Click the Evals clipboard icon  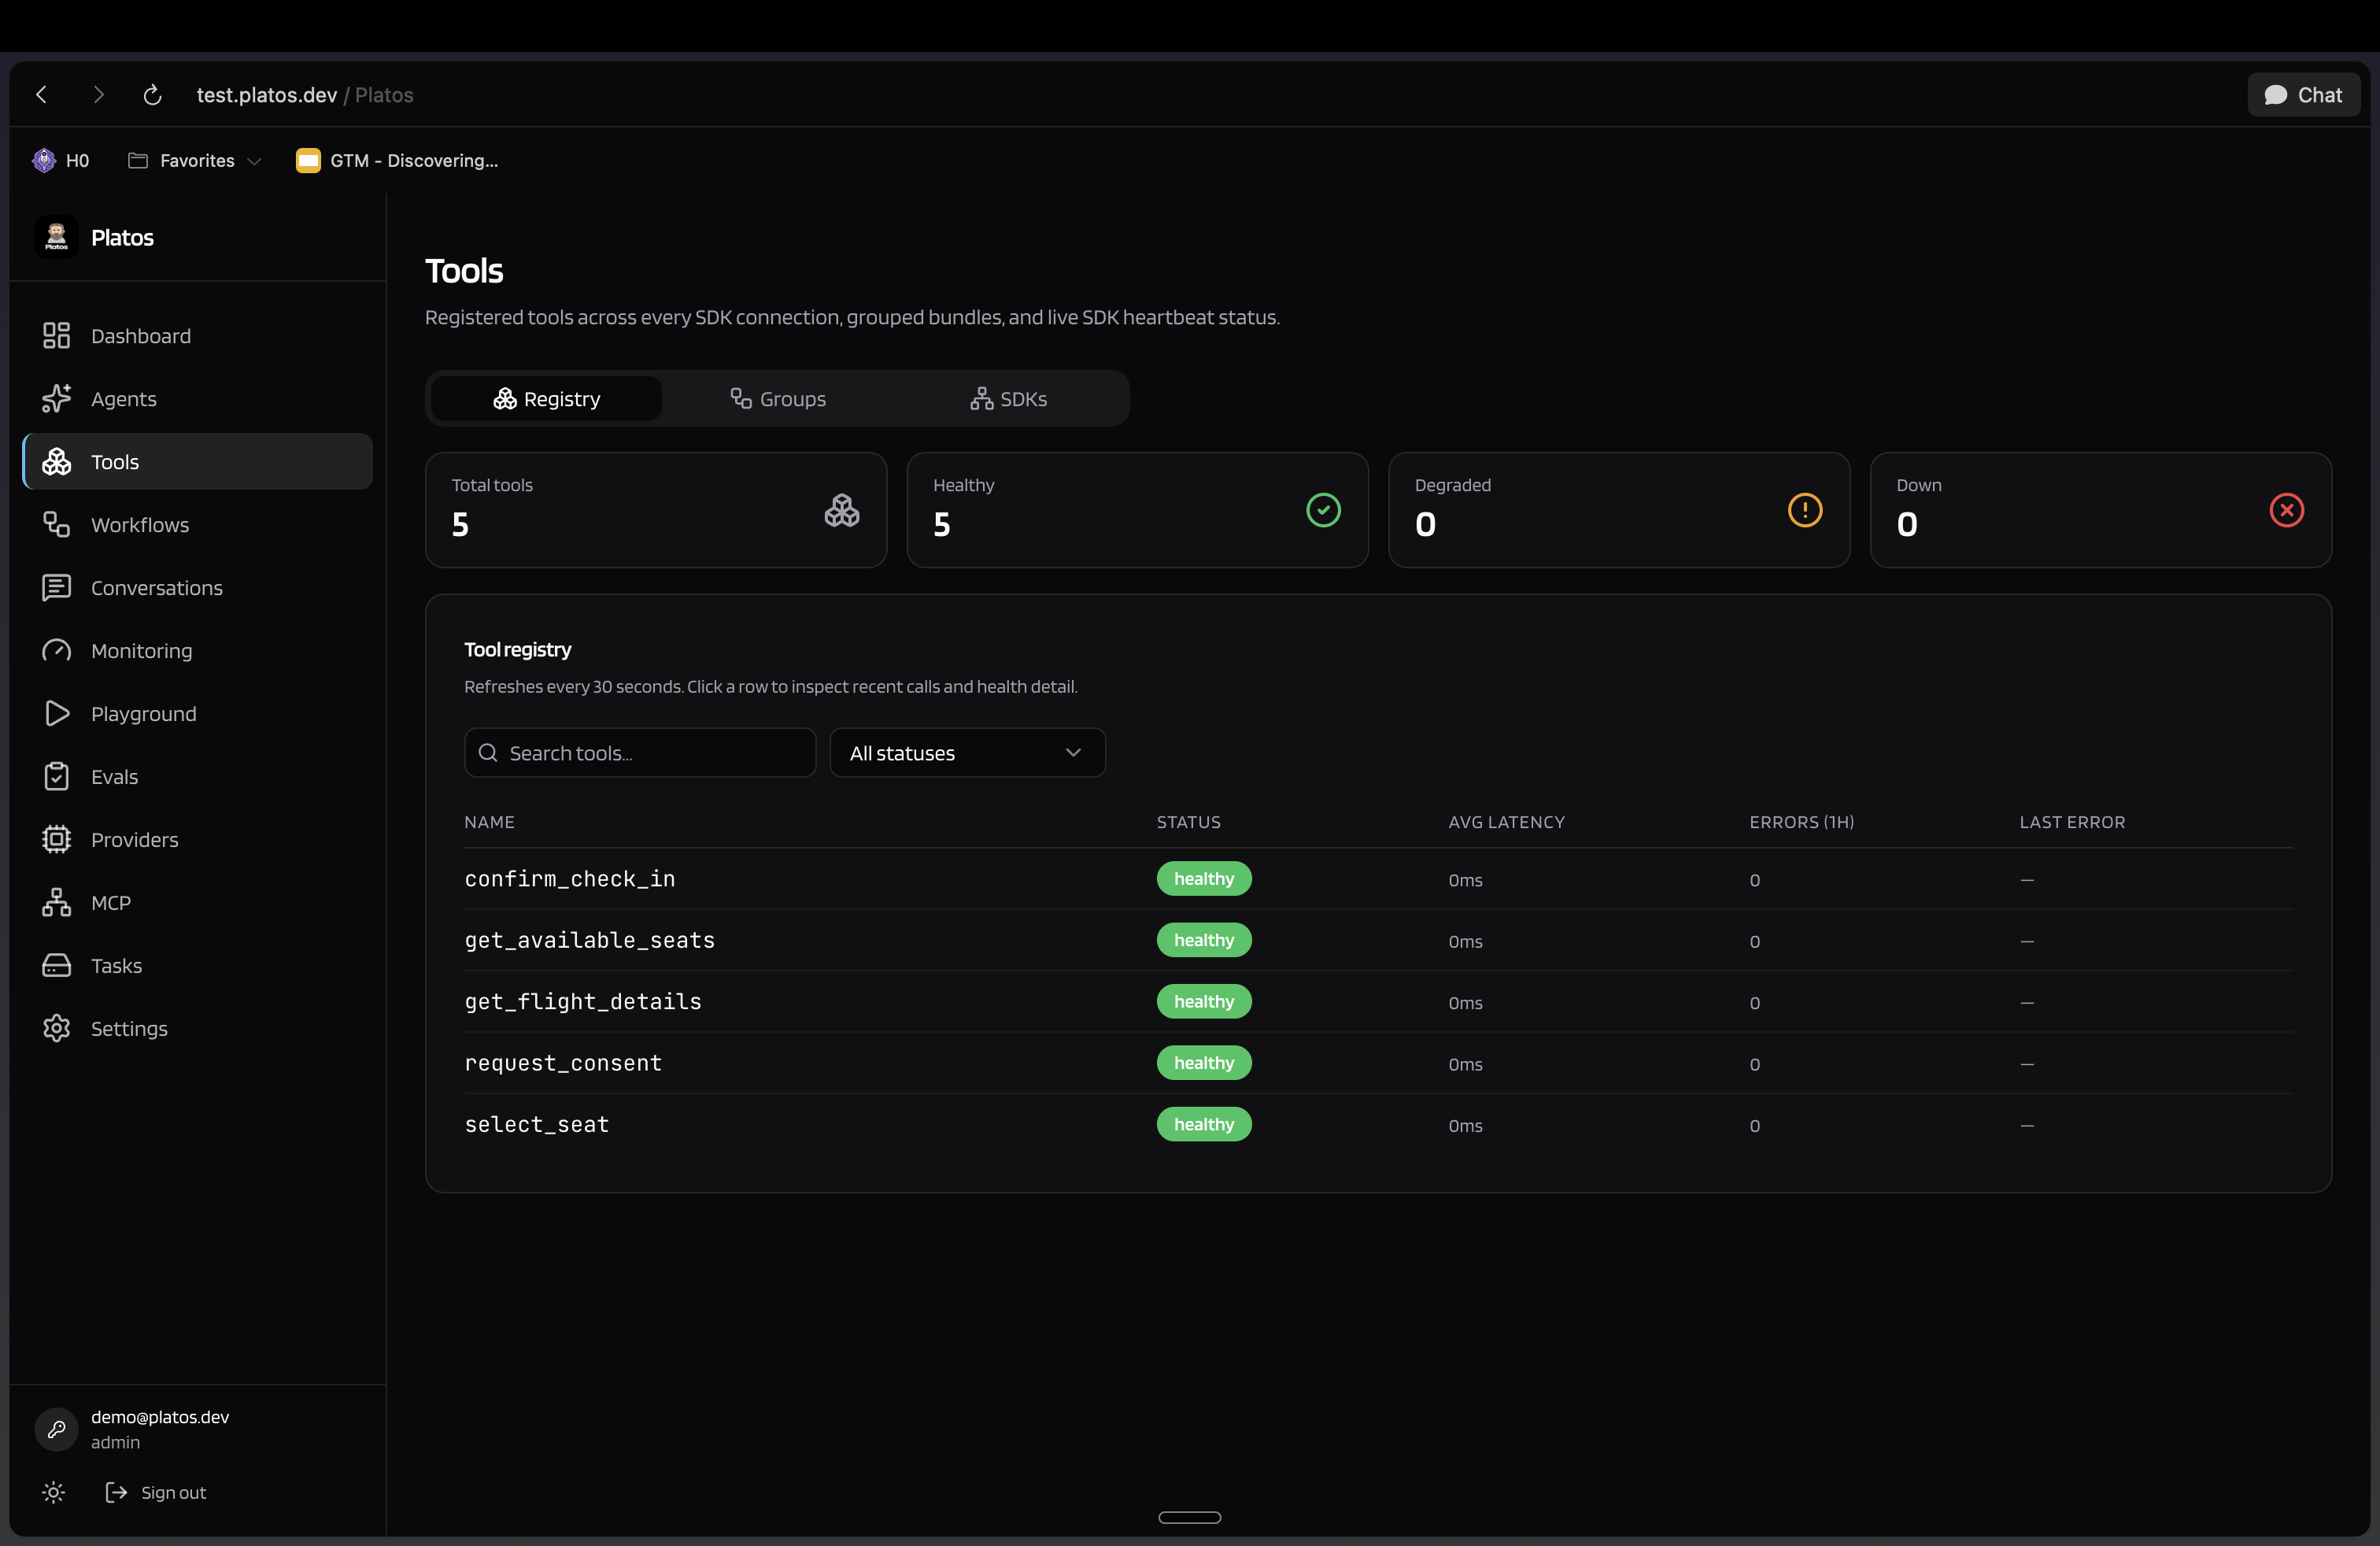(x=56, y=777)
